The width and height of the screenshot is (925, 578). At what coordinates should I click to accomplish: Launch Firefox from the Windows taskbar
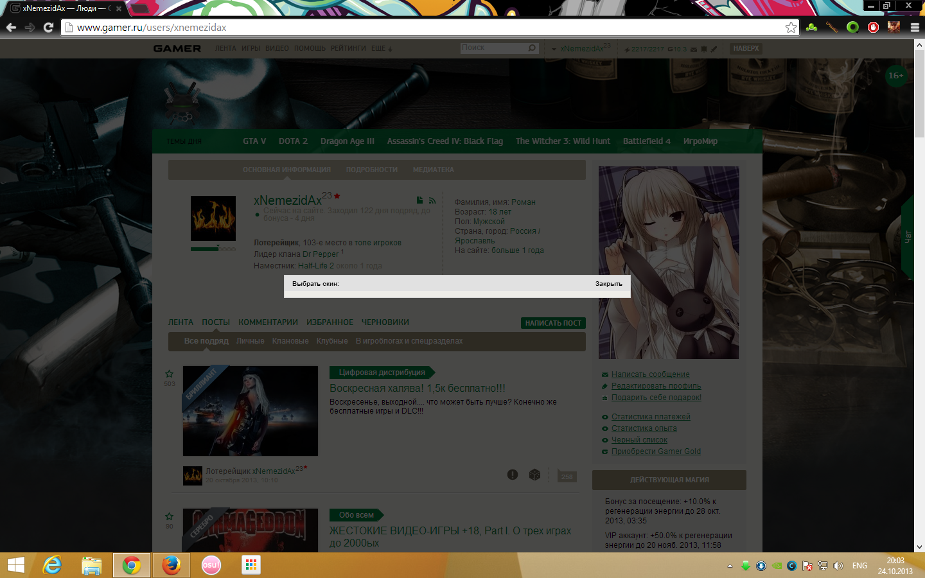171,565
